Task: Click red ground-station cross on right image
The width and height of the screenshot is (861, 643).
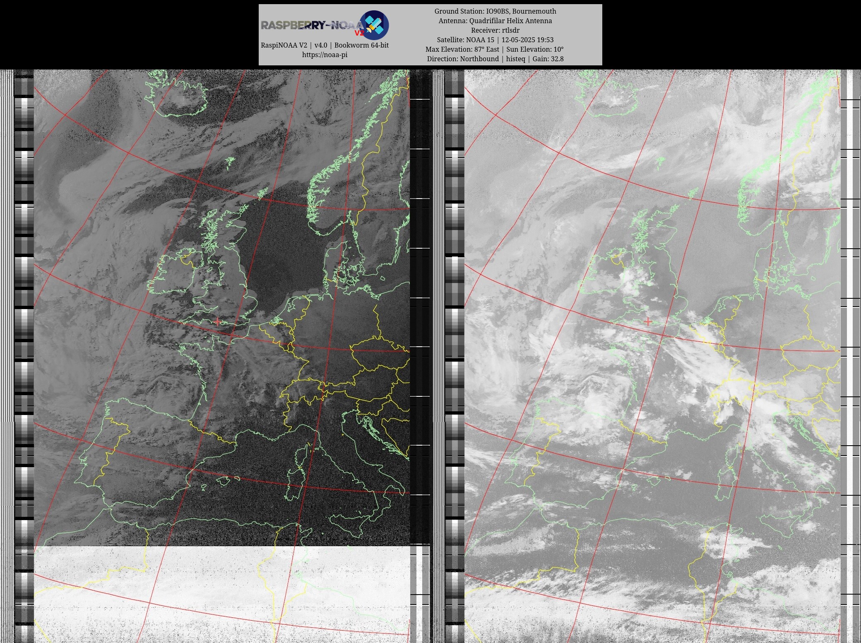Action: click(x=648, y=321)
